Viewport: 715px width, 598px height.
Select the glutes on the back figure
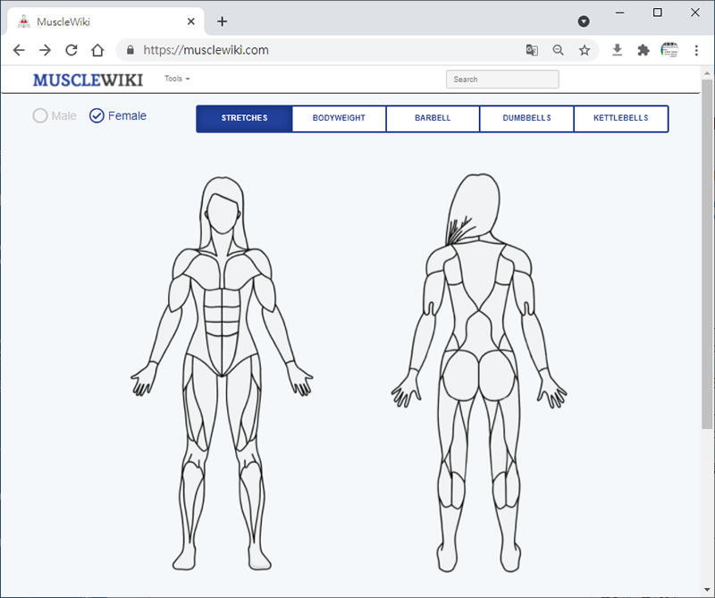point(479,375)
